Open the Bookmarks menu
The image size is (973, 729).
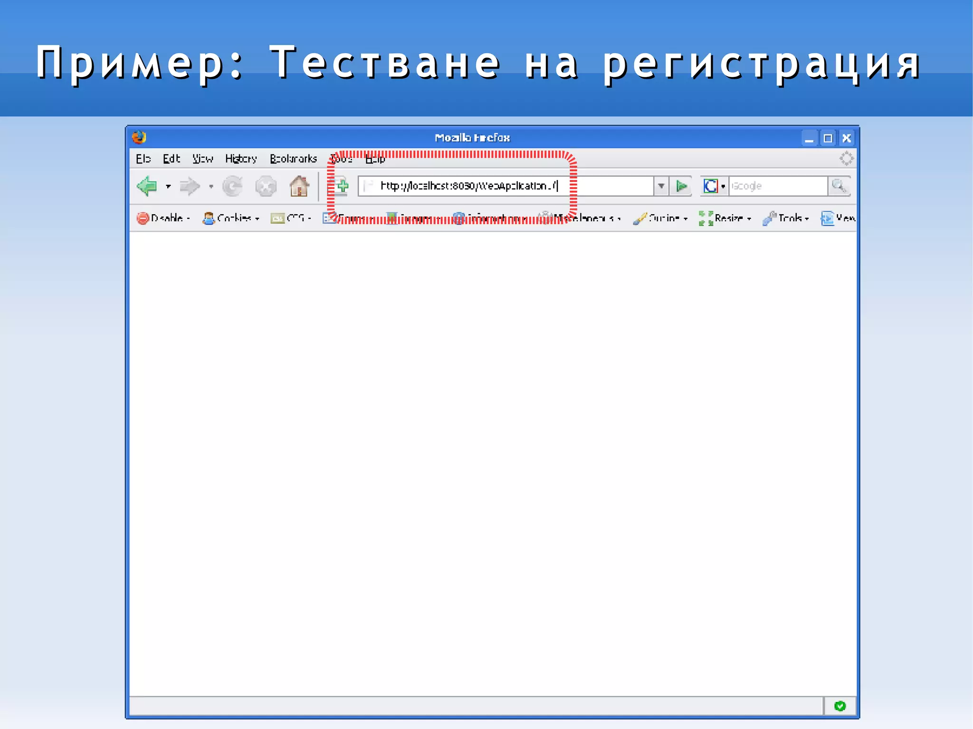click(293, 159)
